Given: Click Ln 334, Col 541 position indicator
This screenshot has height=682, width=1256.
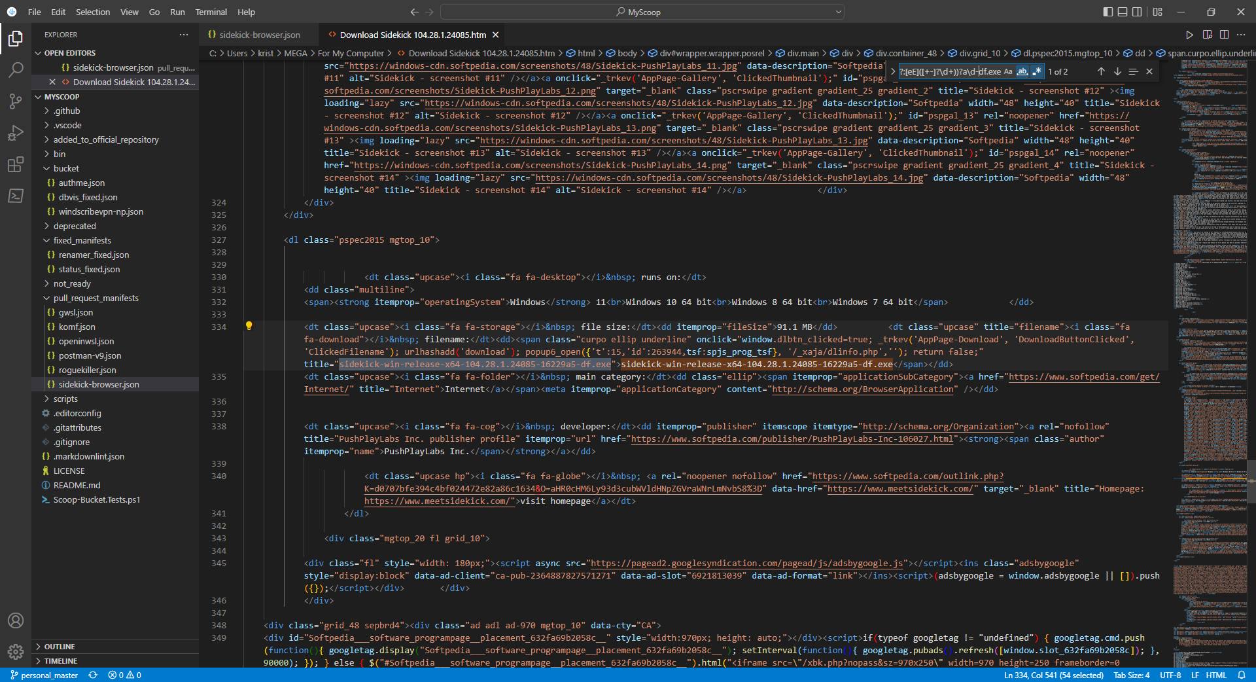Looking at the screenshot, I should click(x=1054, y=675).
